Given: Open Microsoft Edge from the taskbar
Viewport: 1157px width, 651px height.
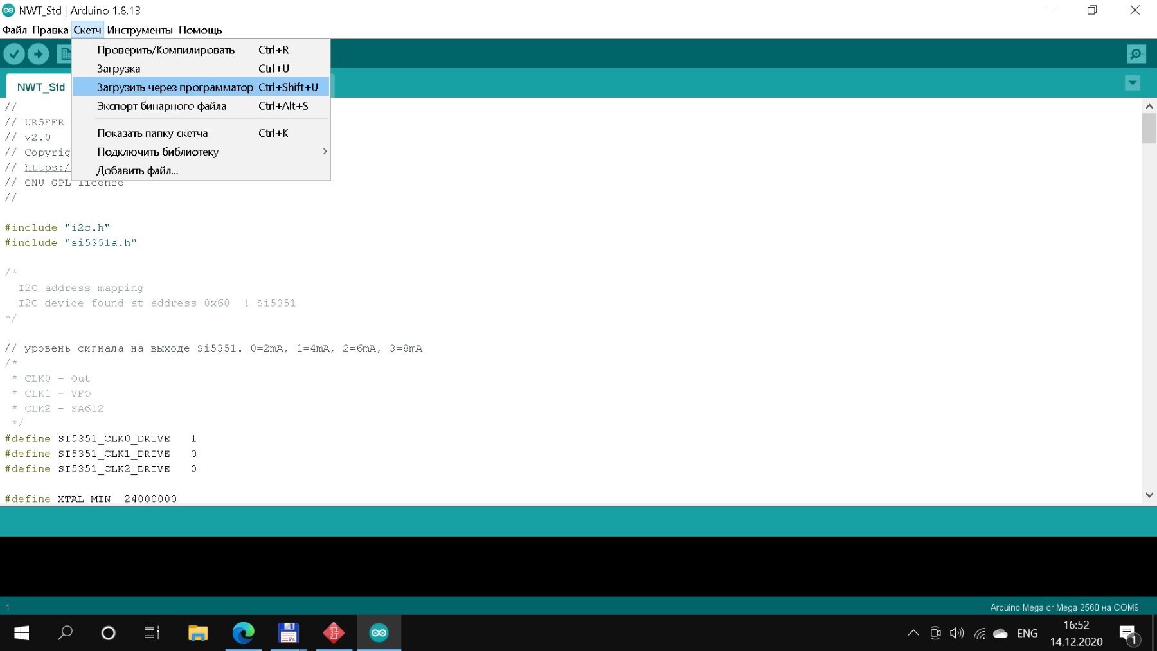Looking at the screenshot, I should 244,633.
